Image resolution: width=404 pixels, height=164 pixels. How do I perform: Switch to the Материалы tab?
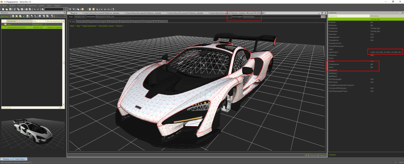coord(113,22)
